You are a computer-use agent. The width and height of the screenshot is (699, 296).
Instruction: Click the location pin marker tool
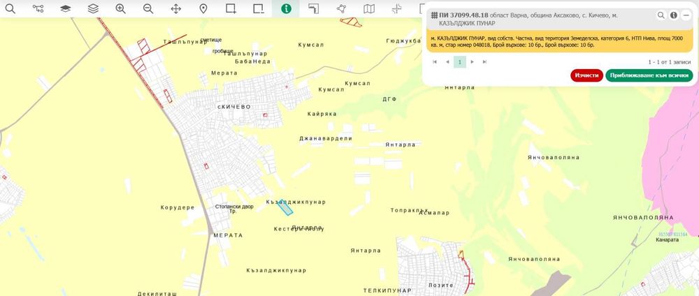(x=203, y=8)
